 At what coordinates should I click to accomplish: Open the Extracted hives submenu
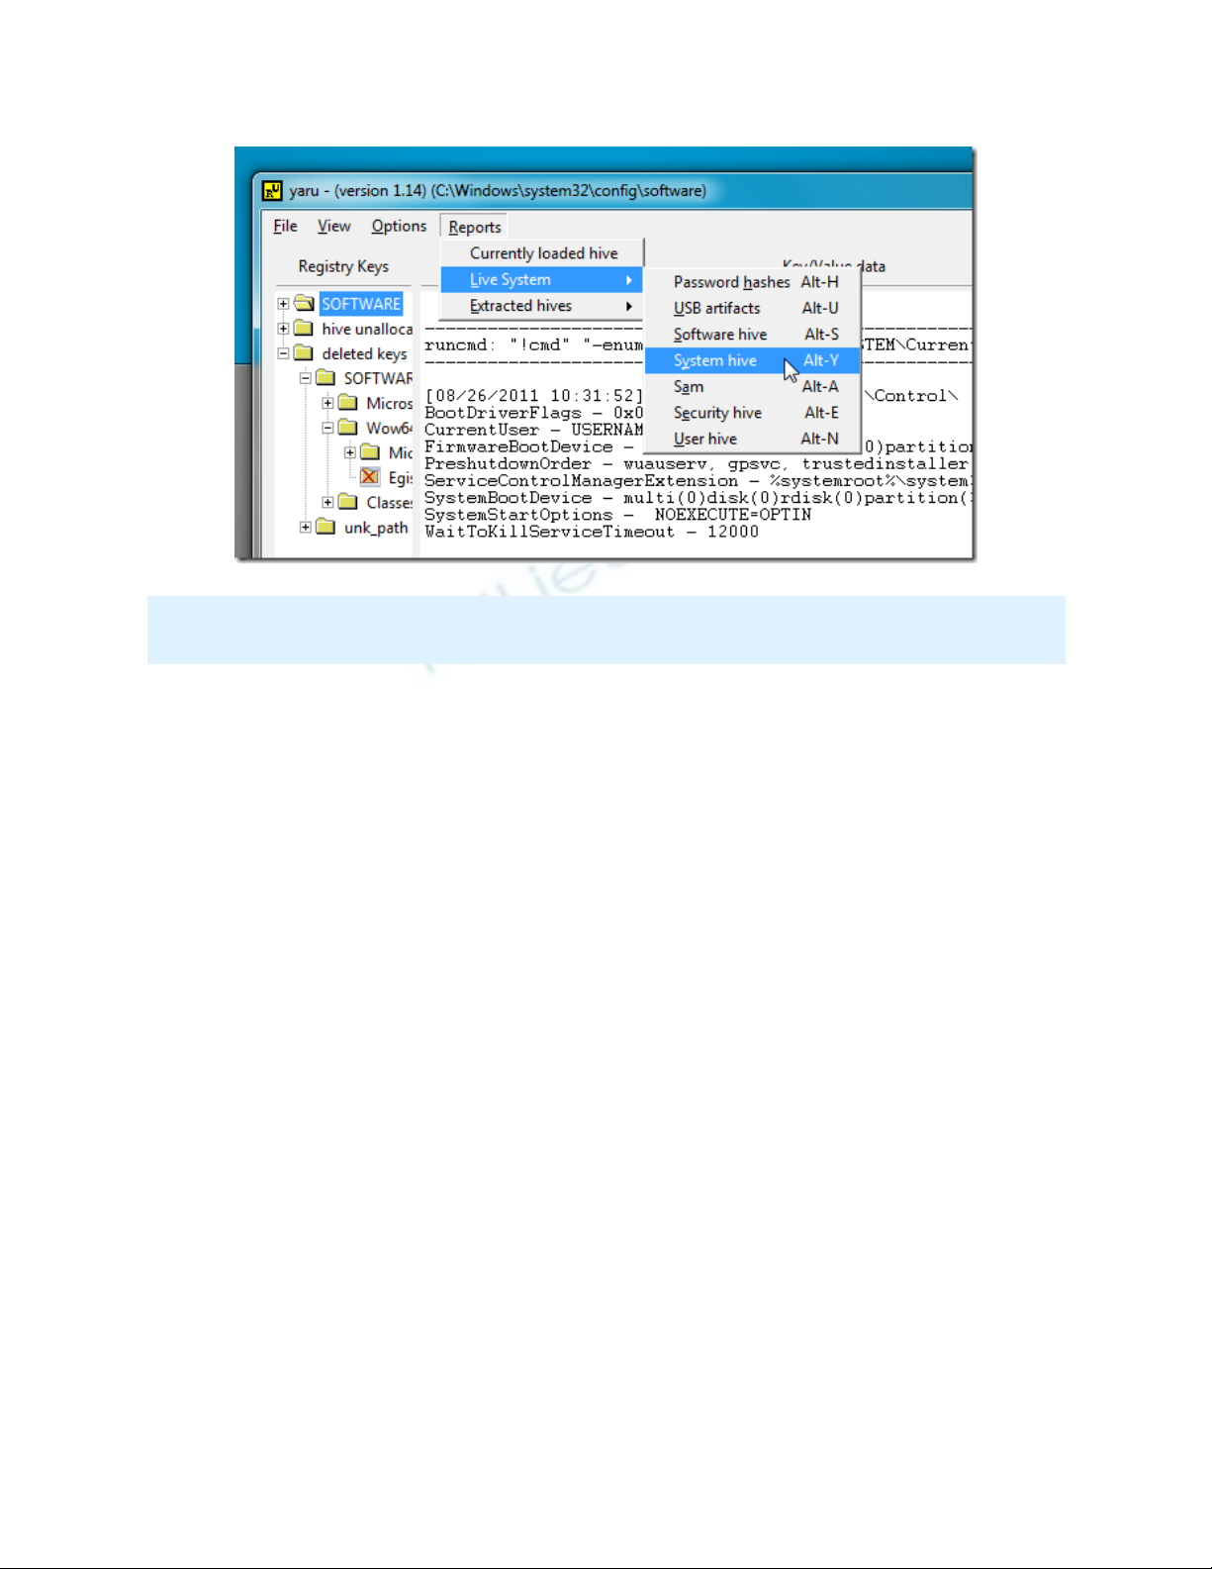(520, 306)
